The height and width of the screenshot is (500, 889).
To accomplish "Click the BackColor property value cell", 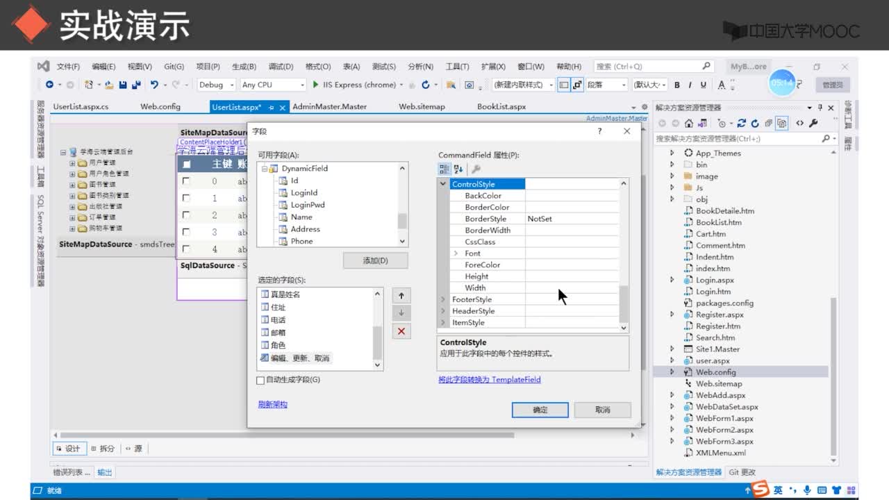I will coord(572,196).
